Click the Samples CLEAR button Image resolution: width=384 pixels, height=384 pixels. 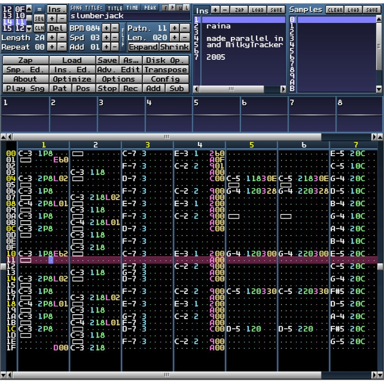tap(335, 10)
